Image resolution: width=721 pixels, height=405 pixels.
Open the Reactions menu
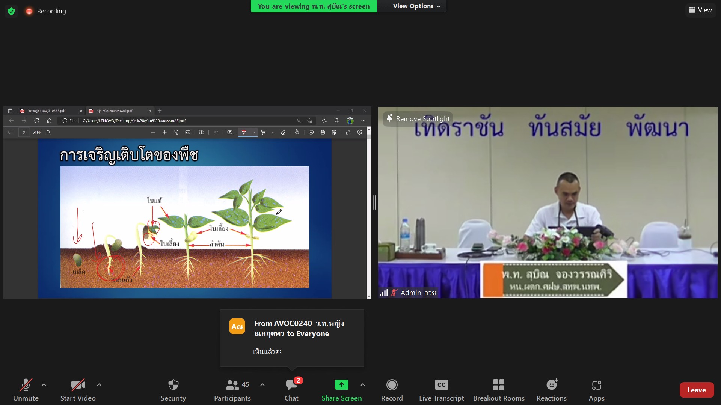552,390
